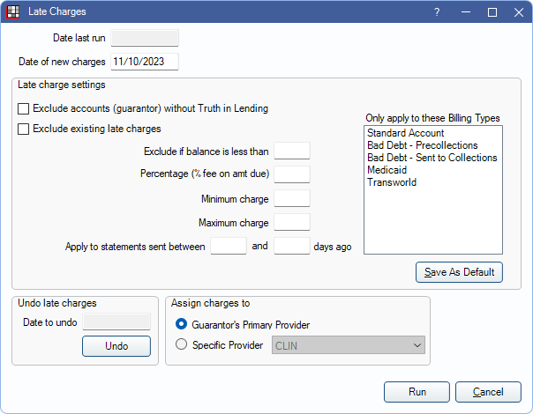
Task: Select Bad Debt - Precollections billing type
Action: [x=422, y=146]
